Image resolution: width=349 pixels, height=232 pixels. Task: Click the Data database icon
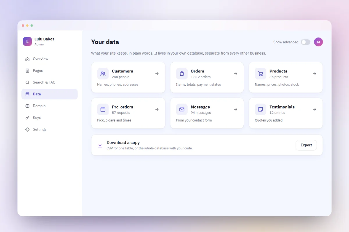[27, 94]
